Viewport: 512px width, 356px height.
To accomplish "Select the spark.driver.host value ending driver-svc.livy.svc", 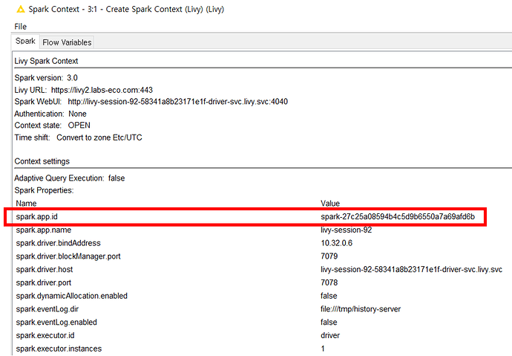I will click(x=411, y=269).
